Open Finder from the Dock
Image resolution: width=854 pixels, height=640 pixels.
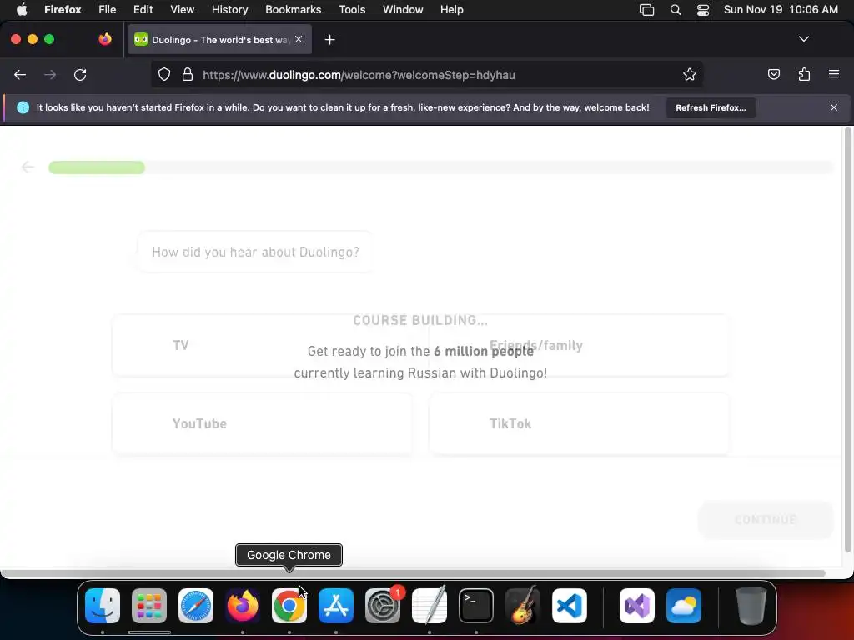coord(103,606)
